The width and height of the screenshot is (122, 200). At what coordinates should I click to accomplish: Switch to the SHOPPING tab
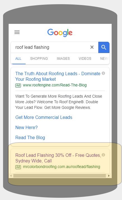pos(39,59)
